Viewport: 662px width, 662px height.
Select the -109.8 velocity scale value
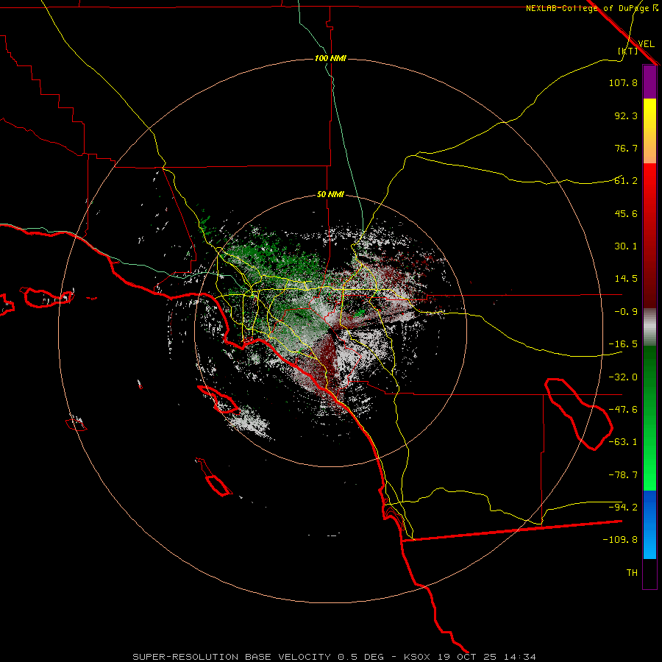point(620,540)
